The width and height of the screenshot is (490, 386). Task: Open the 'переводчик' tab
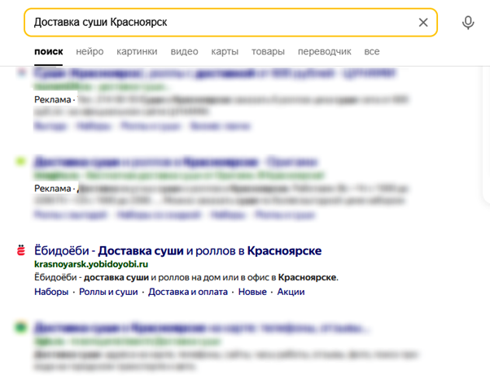[325, 52]
